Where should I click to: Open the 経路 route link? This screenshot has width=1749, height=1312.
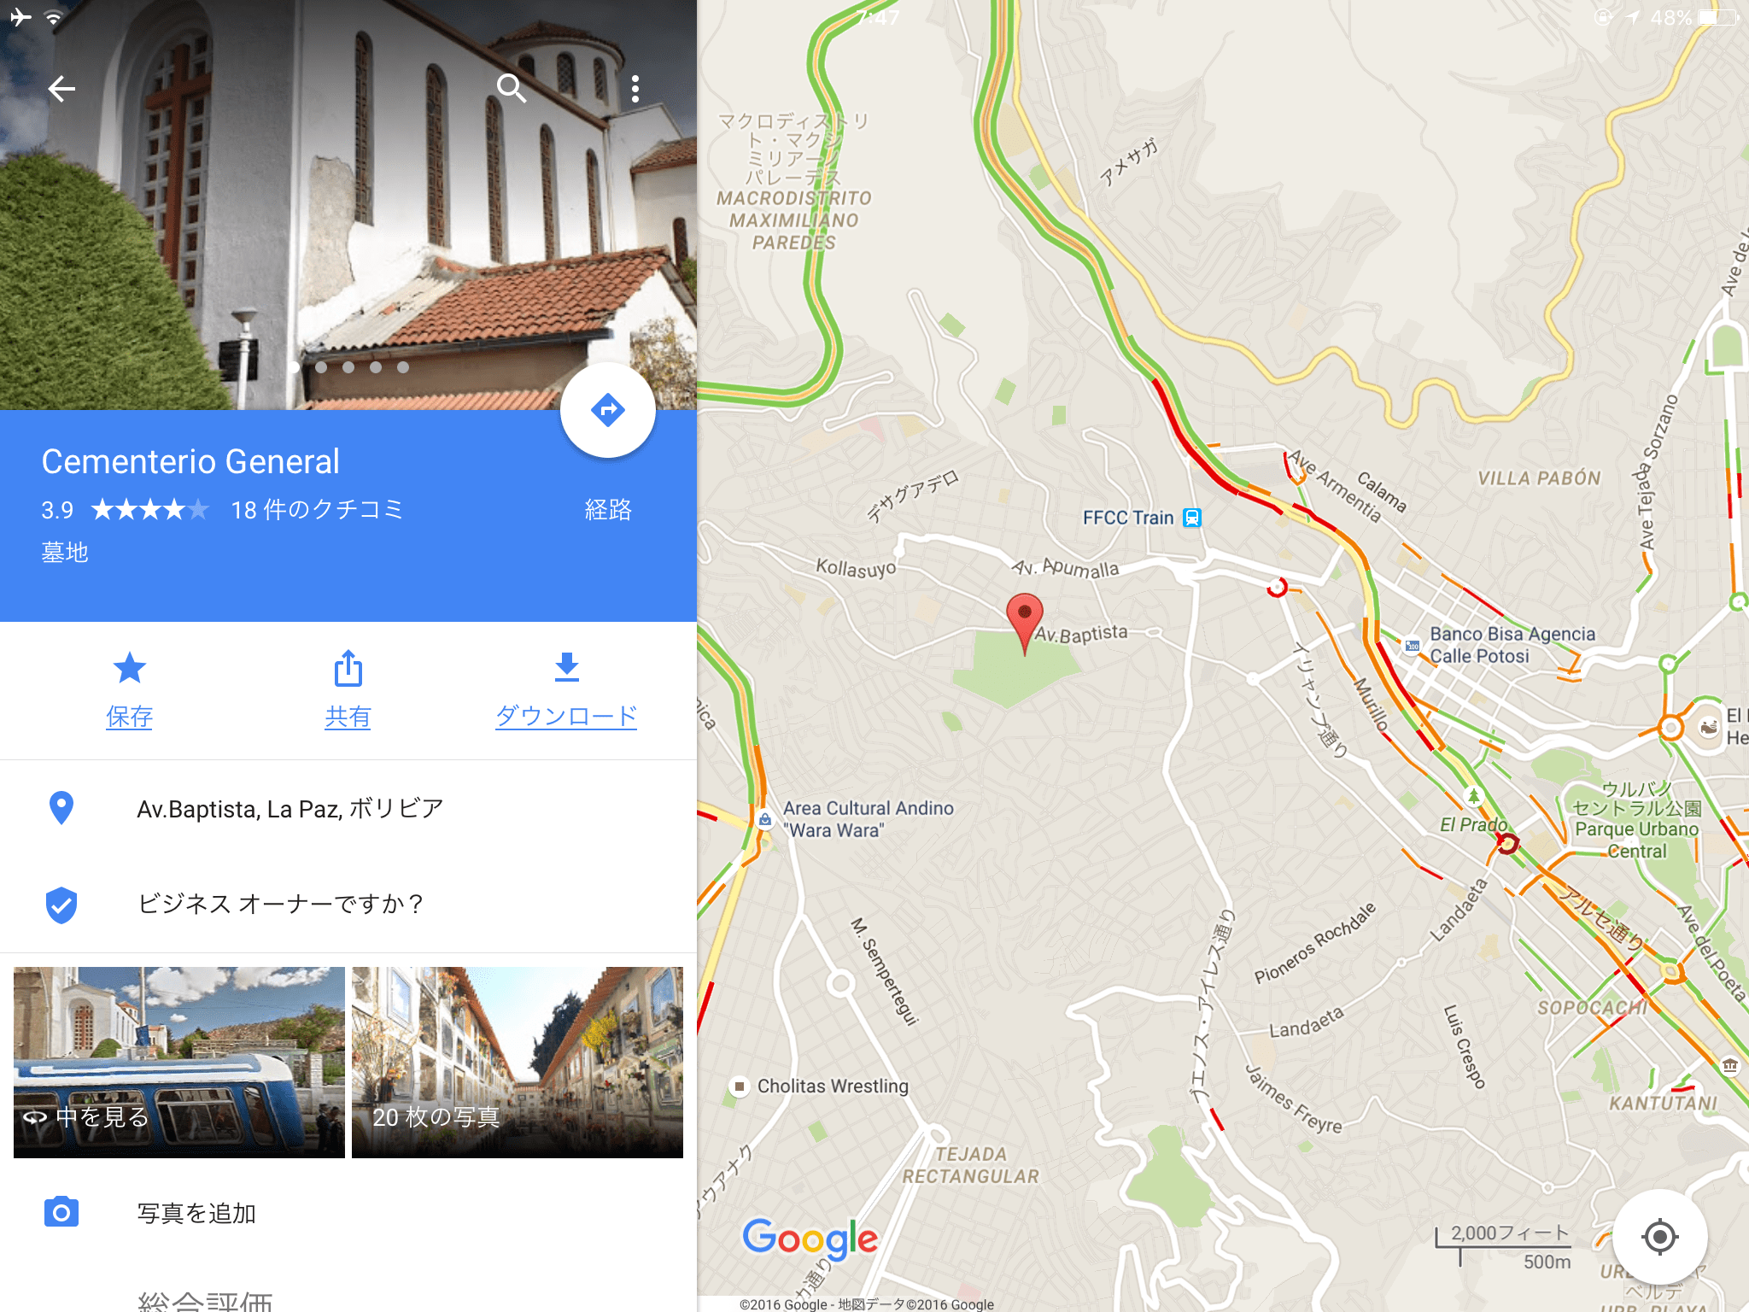point(608,510)
